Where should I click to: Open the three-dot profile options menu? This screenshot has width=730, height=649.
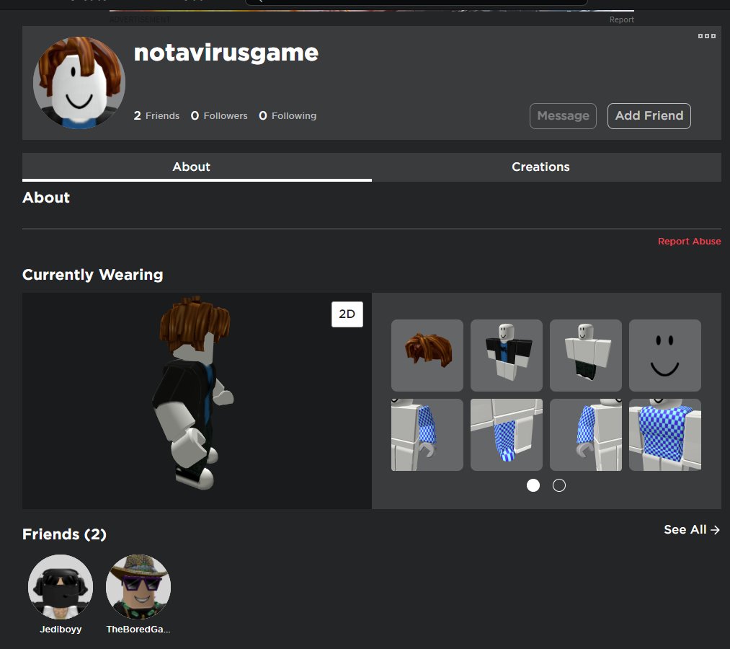[x=706, y=36]
